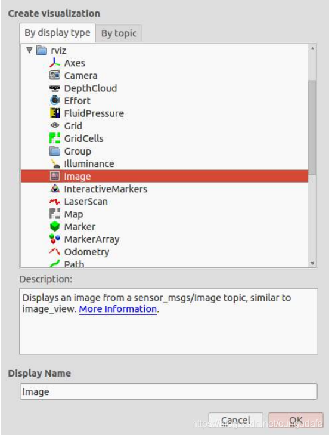Select the Group row label
This screenshot has width=329, height=435.
[x=77, y=152]
